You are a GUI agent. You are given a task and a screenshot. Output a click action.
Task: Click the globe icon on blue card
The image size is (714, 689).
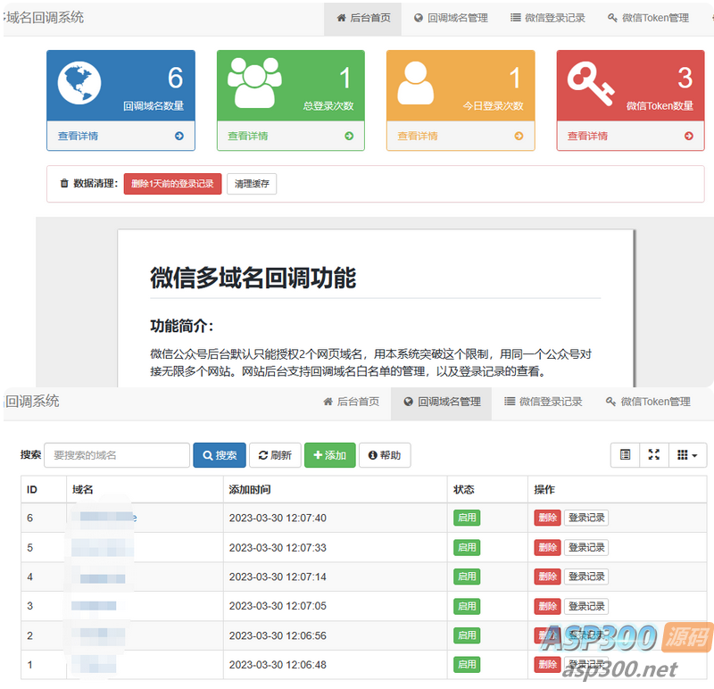(79, 83)
